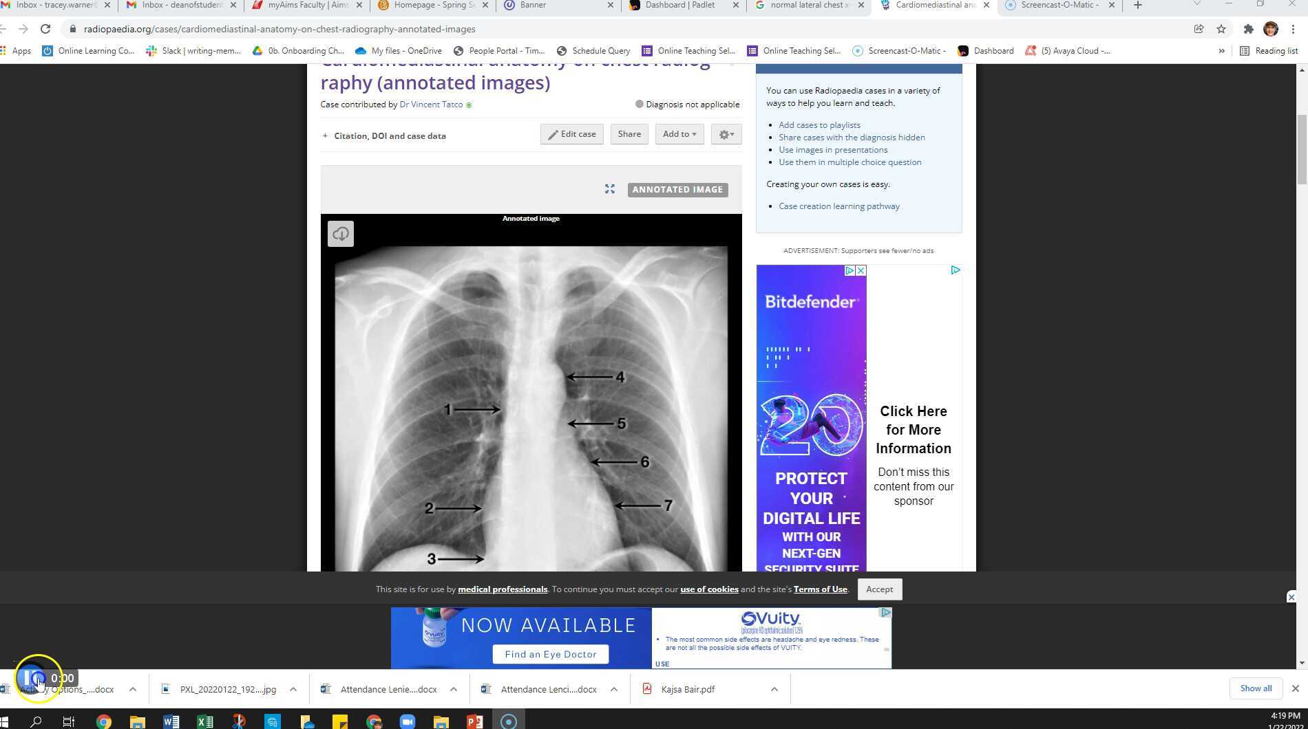Screen dimensions: 1308x729
Task: Switch to the Homepage - Spring tab
Action: 430,5
